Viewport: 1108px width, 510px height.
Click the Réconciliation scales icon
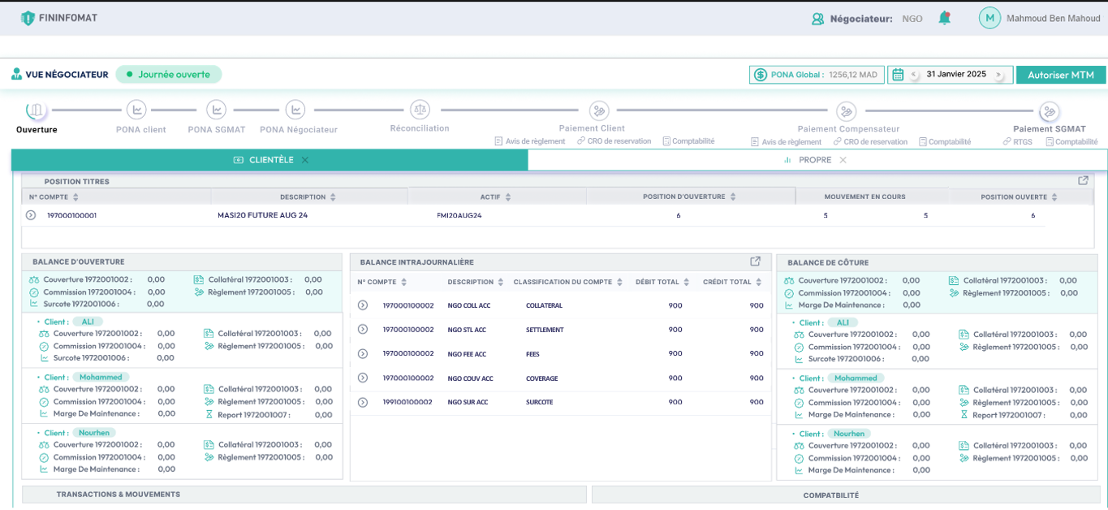(420, 110)
